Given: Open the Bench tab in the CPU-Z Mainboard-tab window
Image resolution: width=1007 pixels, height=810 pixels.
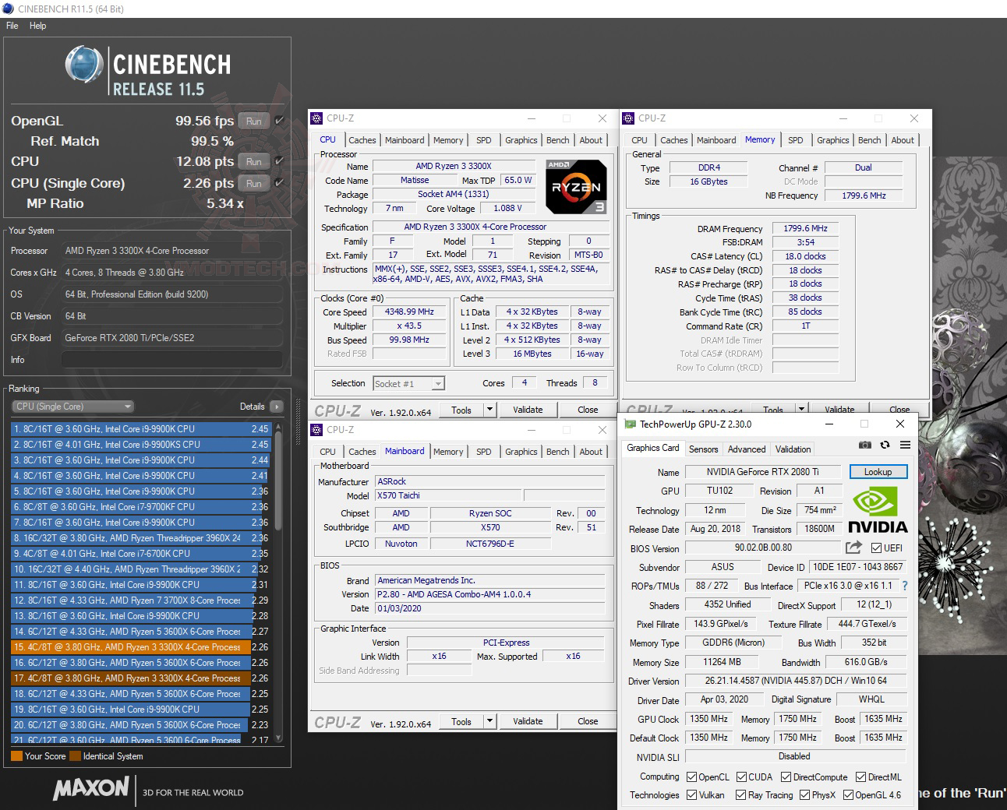Looking at the screenshot, I should pyautogui.click(x=557, y=452).
